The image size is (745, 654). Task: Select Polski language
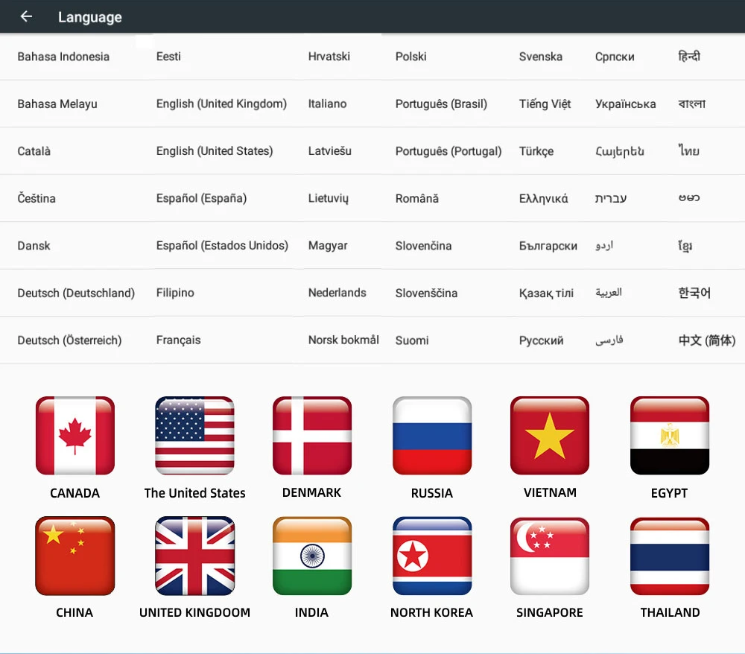point(410,57)
